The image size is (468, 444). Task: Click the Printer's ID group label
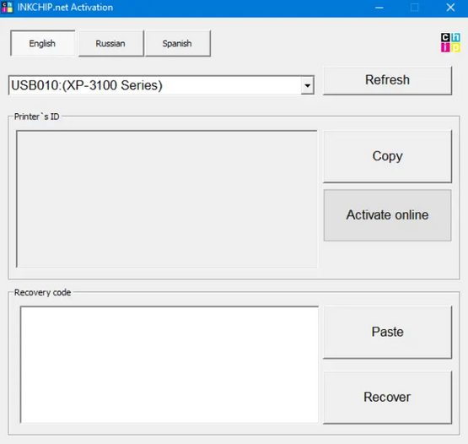coord(37,116)
